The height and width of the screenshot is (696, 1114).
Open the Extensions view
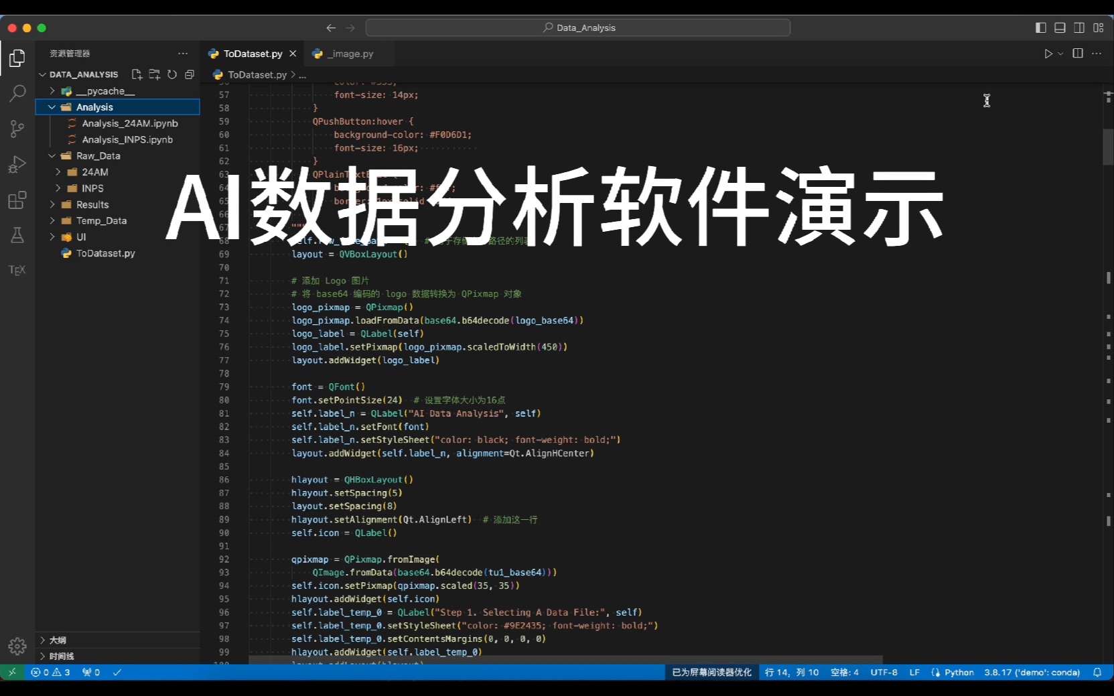coord(17,200)
